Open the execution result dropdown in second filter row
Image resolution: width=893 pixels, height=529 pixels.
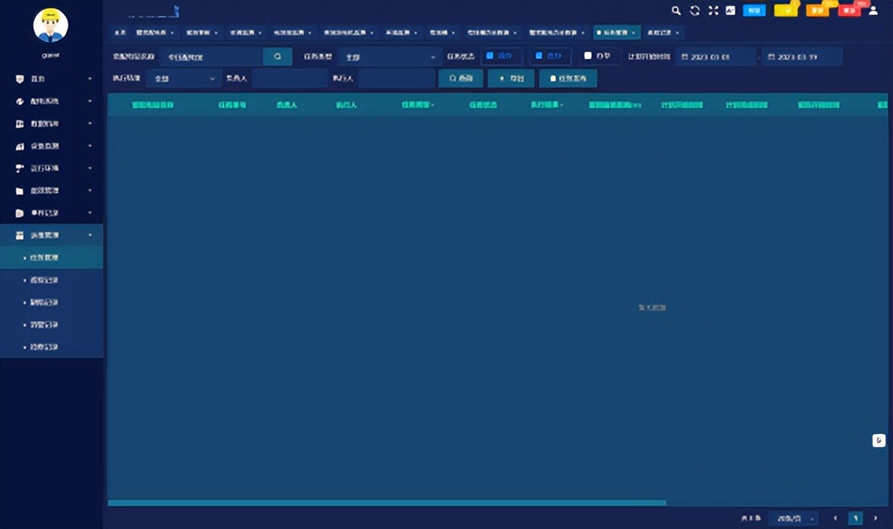click(184, 78)
